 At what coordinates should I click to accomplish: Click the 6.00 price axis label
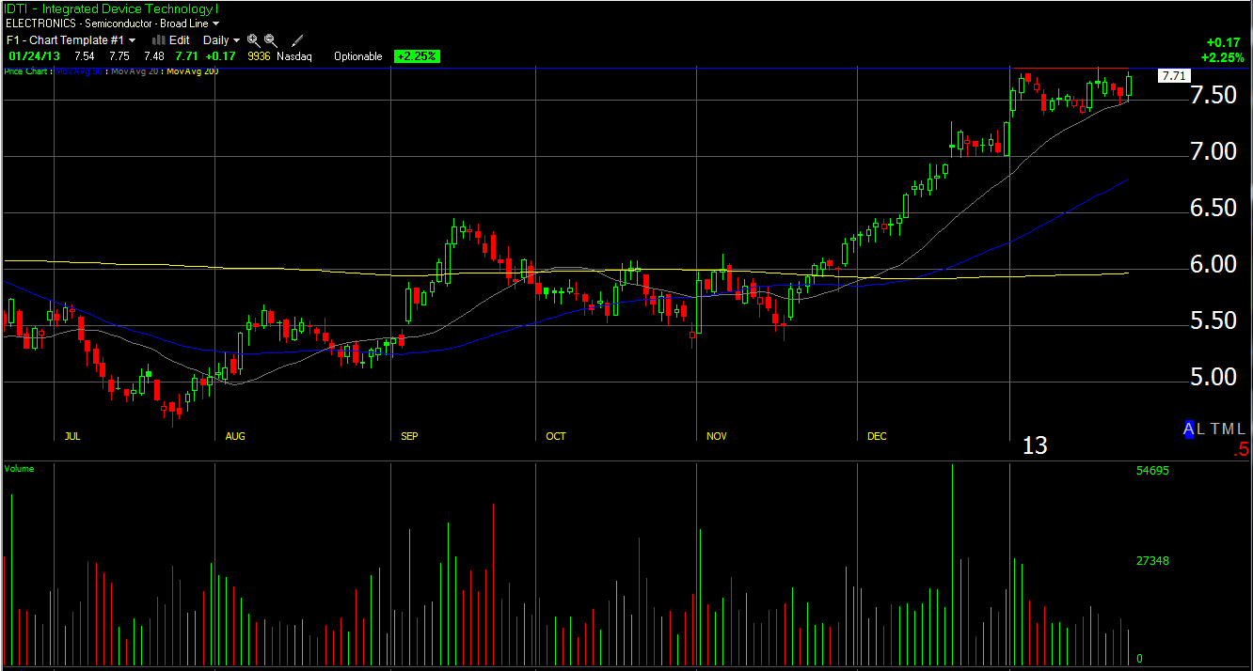tap(1212, 265)
